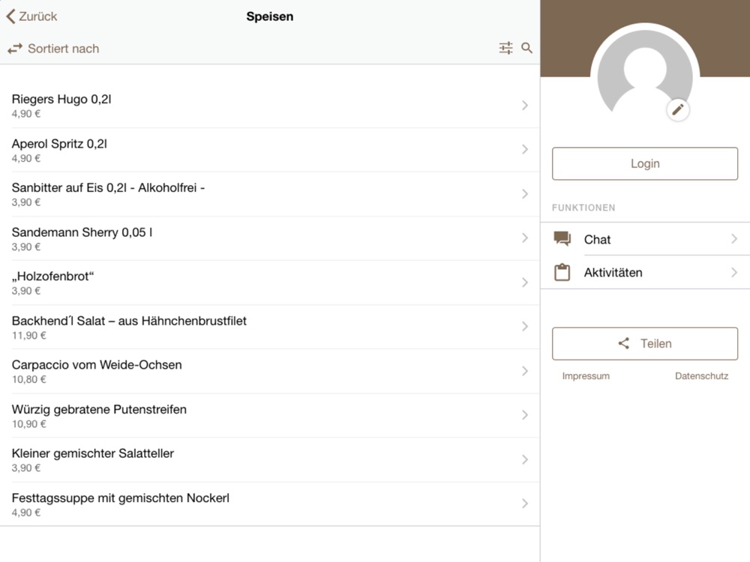Select Sandemann Sherry 0,05 l item
The width and height of the screenshot is (750, 562).
270,238
